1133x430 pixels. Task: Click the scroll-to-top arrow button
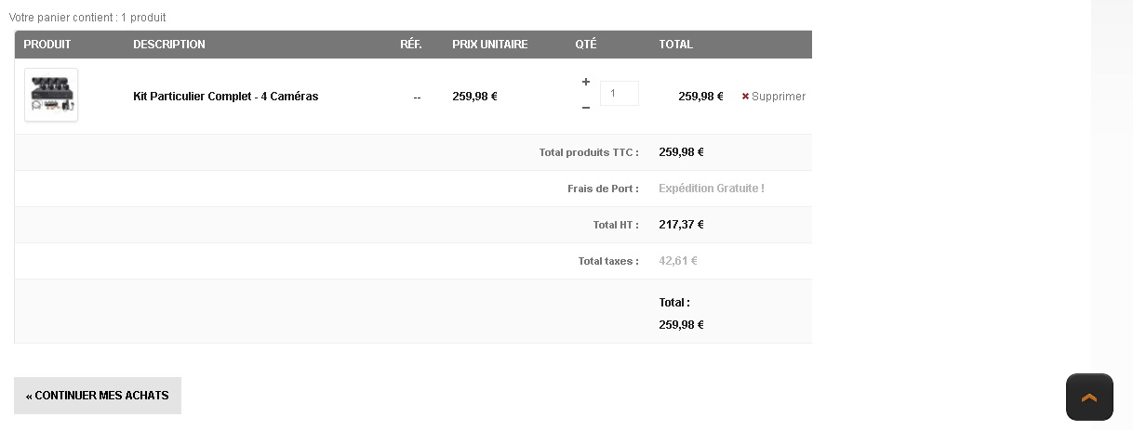(1089, 397)
